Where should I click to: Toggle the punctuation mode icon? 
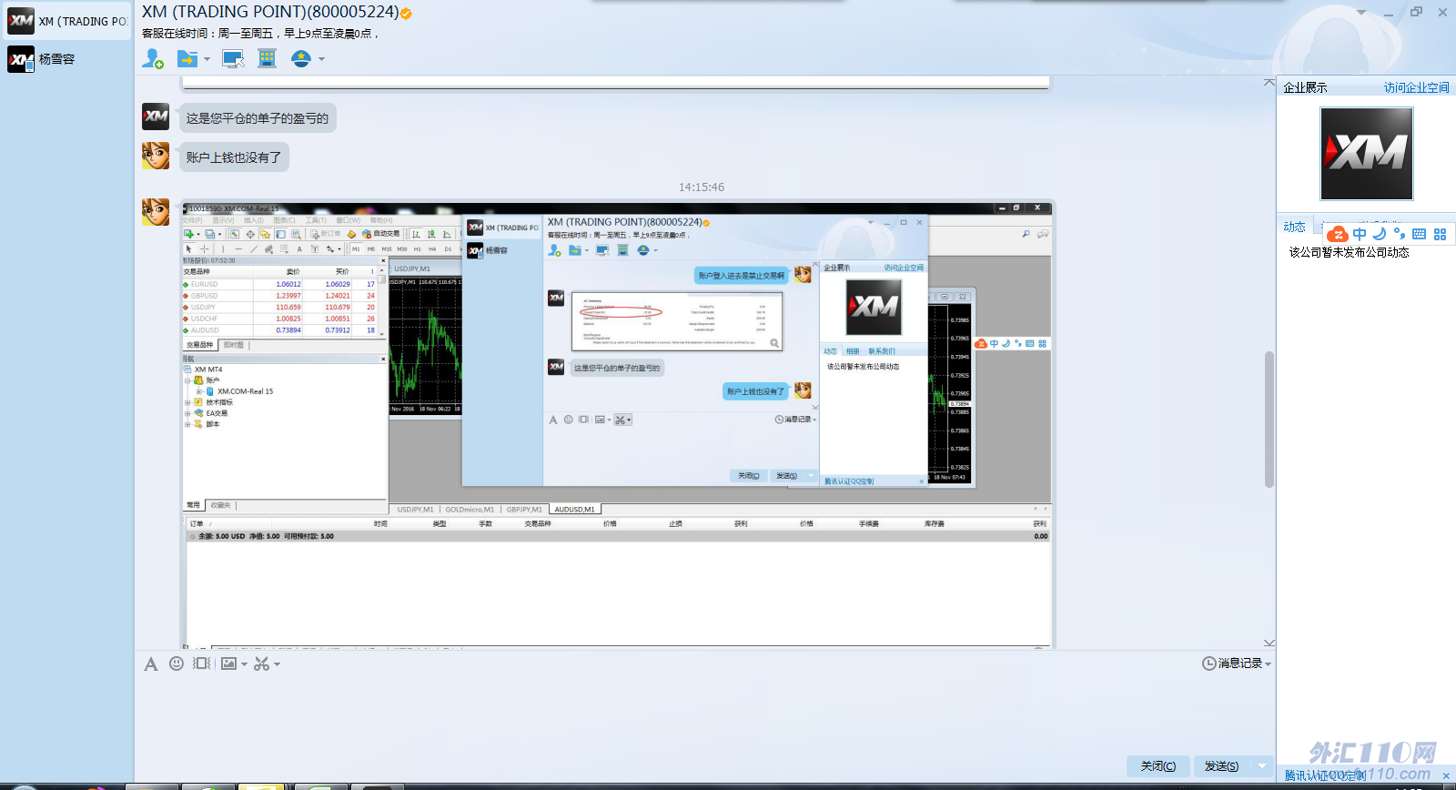pos(1400,234)
